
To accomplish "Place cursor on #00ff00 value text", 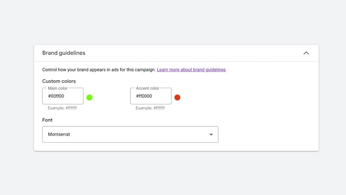I will 56,96.
